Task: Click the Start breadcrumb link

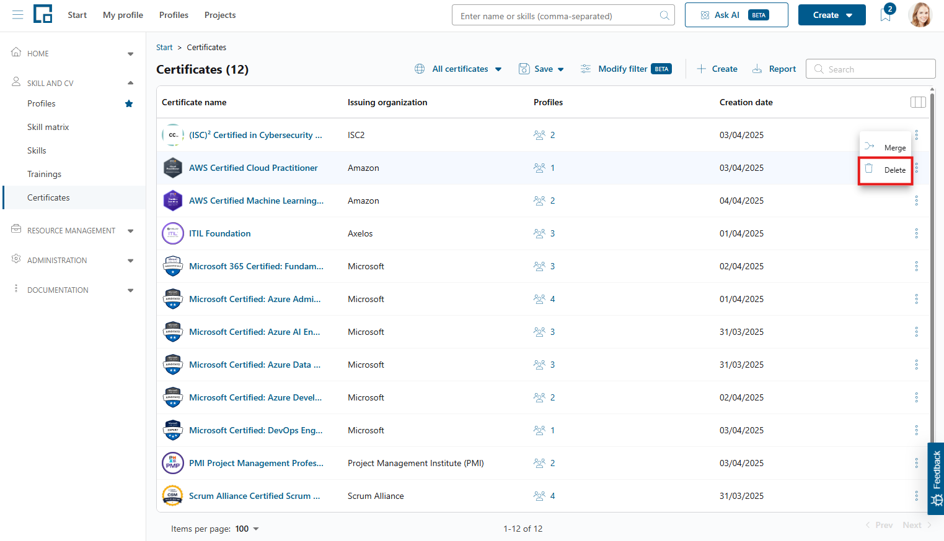Action: [x=164, y=47]
